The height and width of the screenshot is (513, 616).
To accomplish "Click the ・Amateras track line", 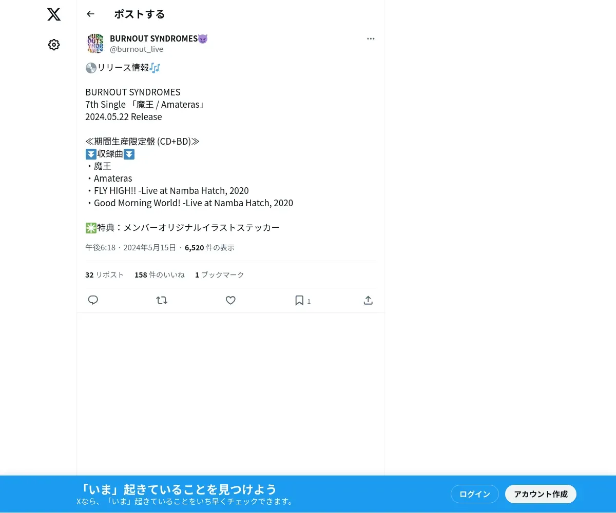I will coord(109,178).
